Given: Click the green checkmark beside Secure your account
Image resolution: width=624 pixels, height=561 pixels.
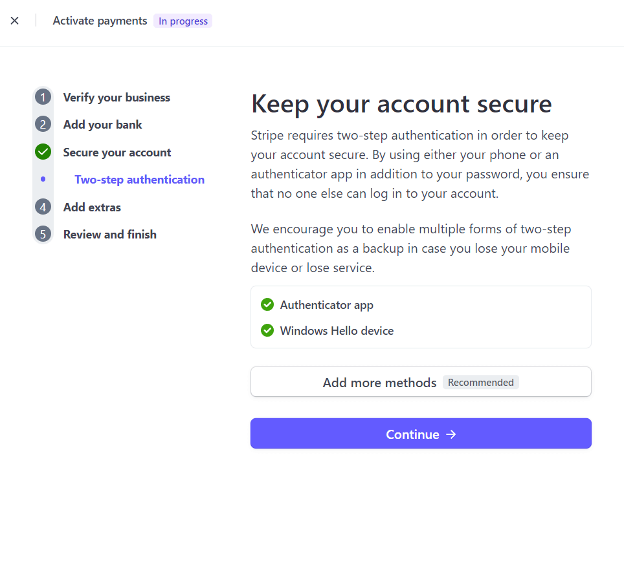Looking at the screenshot, I should 43,152.
